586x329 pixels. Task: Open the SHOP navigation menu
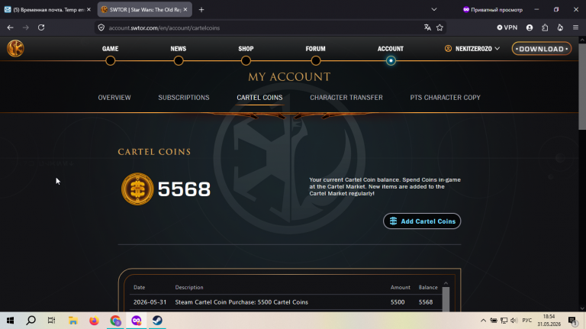pyautogui.click(x=246, y=49)
